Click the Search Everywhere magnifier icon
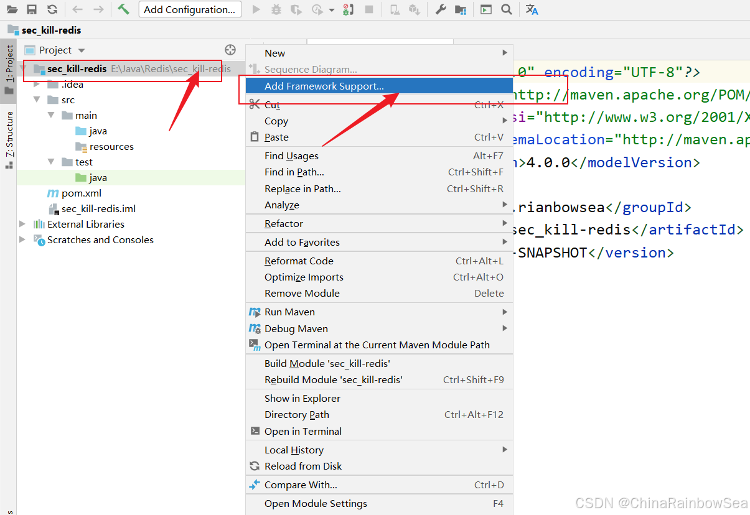Screen dimensions: 750x515 [507, 9]
